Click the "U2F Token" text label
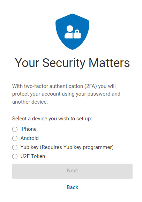The height and width of the screenshot is (202, 142). [33, 156]
